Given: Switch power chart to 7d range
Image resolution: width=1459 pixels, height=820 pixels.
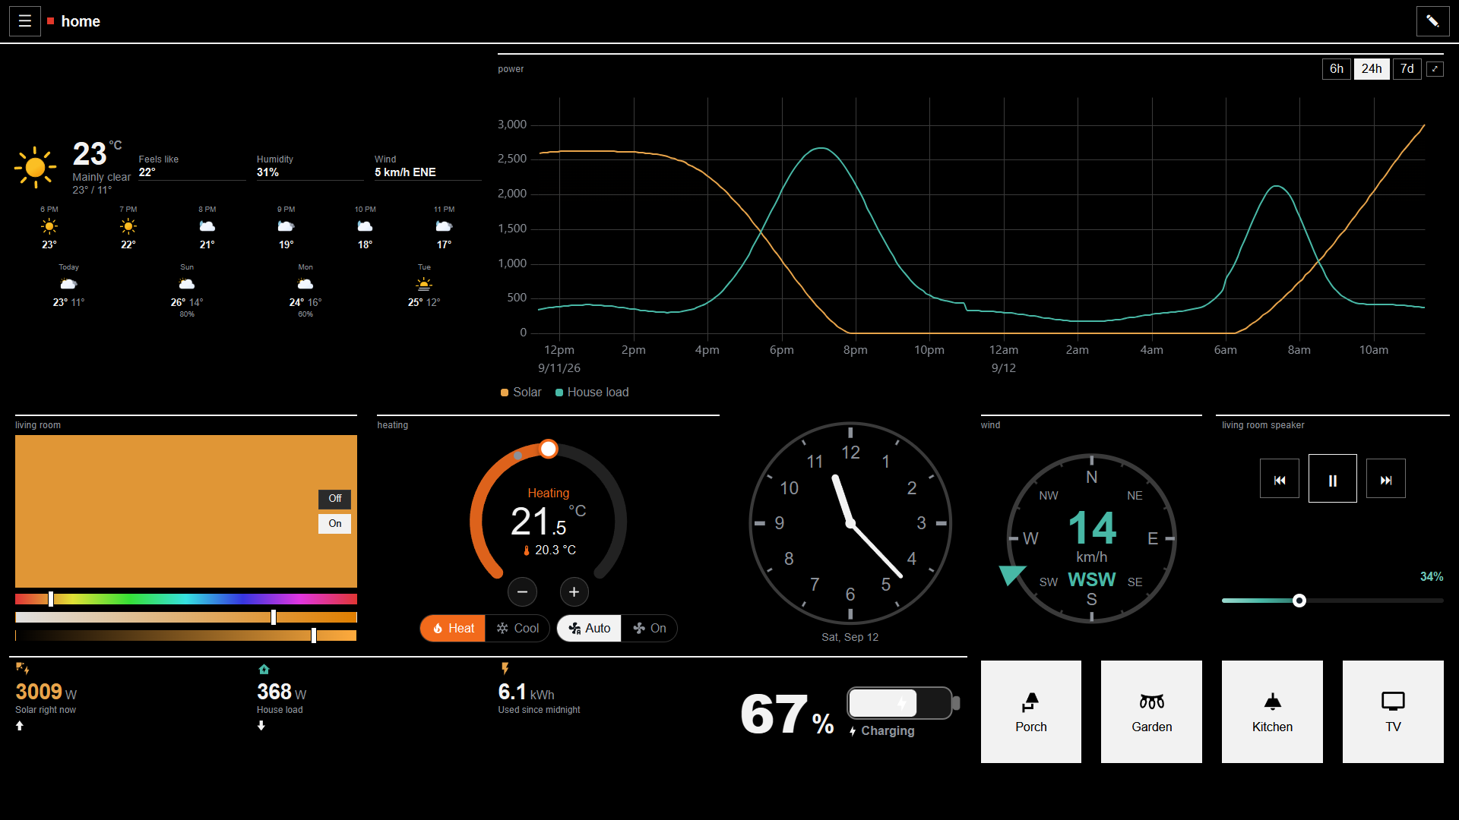Looking at the screenshot, I should point(1407,69).
